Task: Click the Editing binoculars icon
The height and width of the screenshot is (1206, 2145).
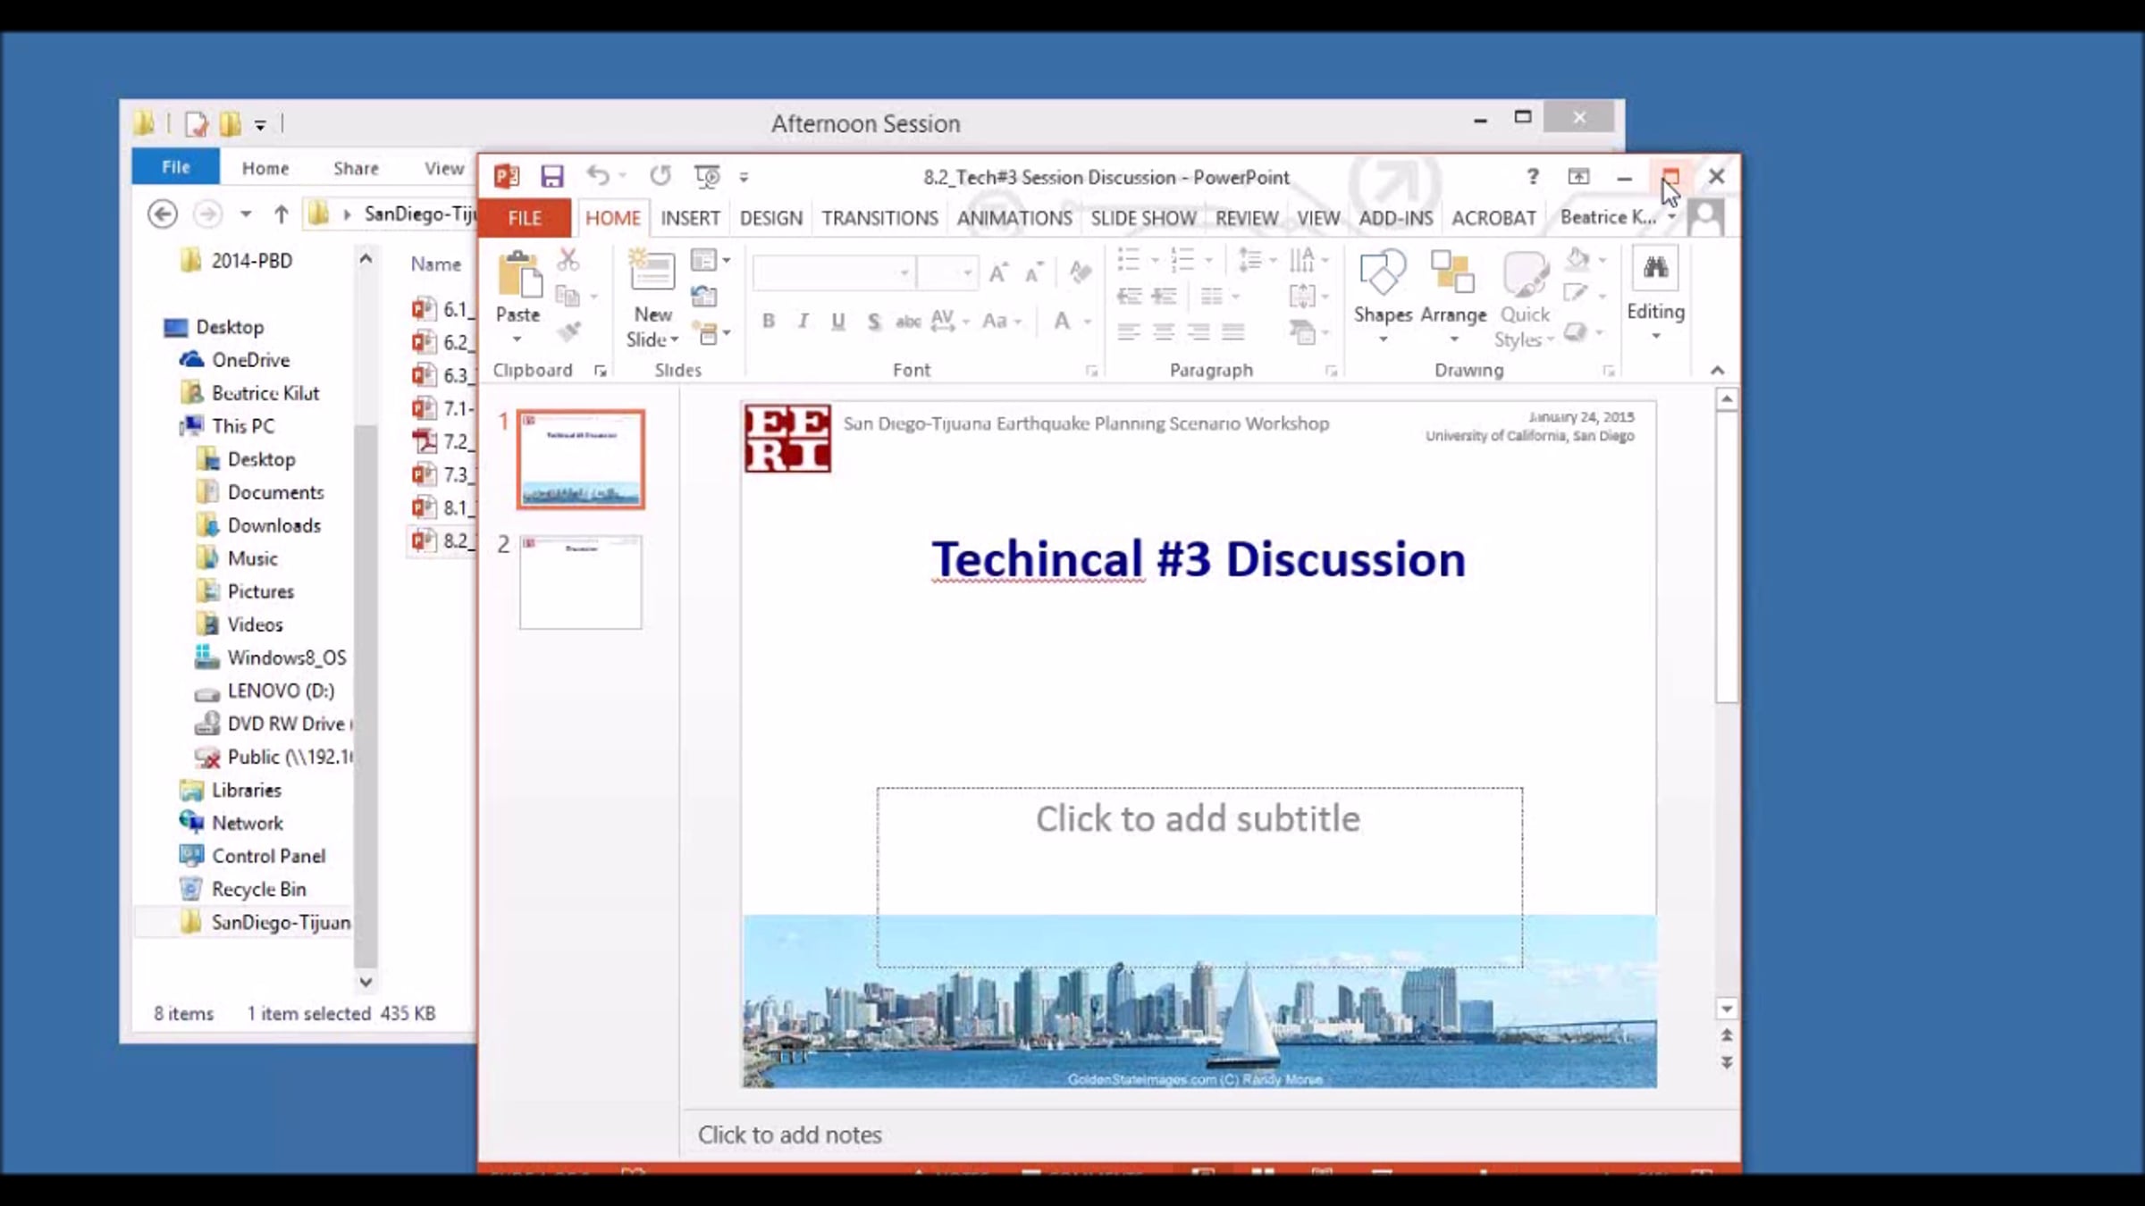Action: tap(1655, 267)
